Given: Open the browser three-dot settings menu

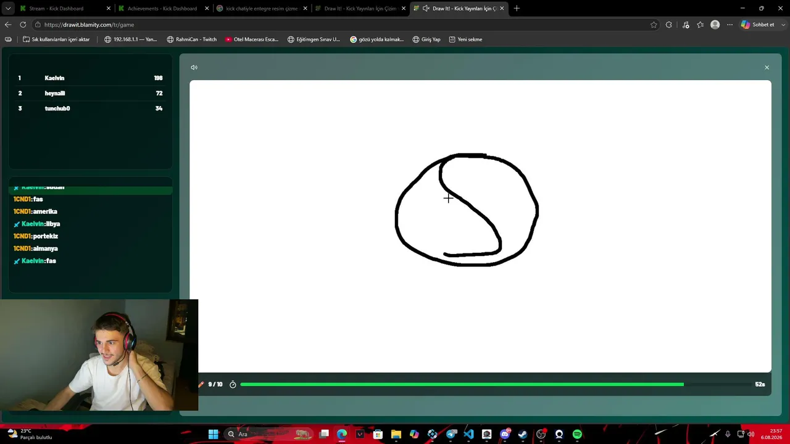Looking at the screenshot, I should 730,25.
